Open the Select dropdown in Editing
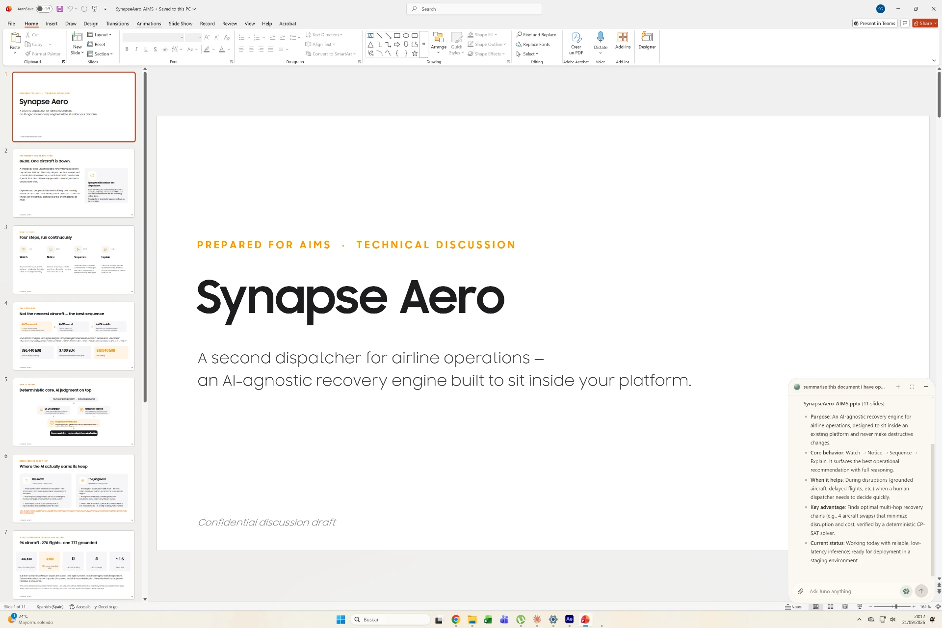The width and height of the screenshot is (942, 628). pos(527,54)
